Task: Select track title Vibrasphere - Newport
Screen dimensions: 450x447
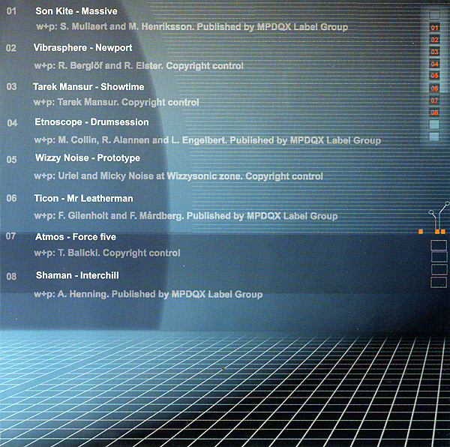Action: click(x=82, y=47)
